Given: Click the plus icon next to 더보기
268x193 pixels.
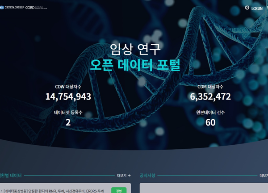Looking at the screenshot, I should point(129,176).
